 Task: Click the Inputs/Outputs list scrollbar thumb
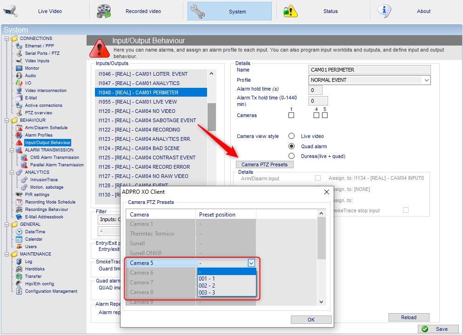tap(211, 117)
